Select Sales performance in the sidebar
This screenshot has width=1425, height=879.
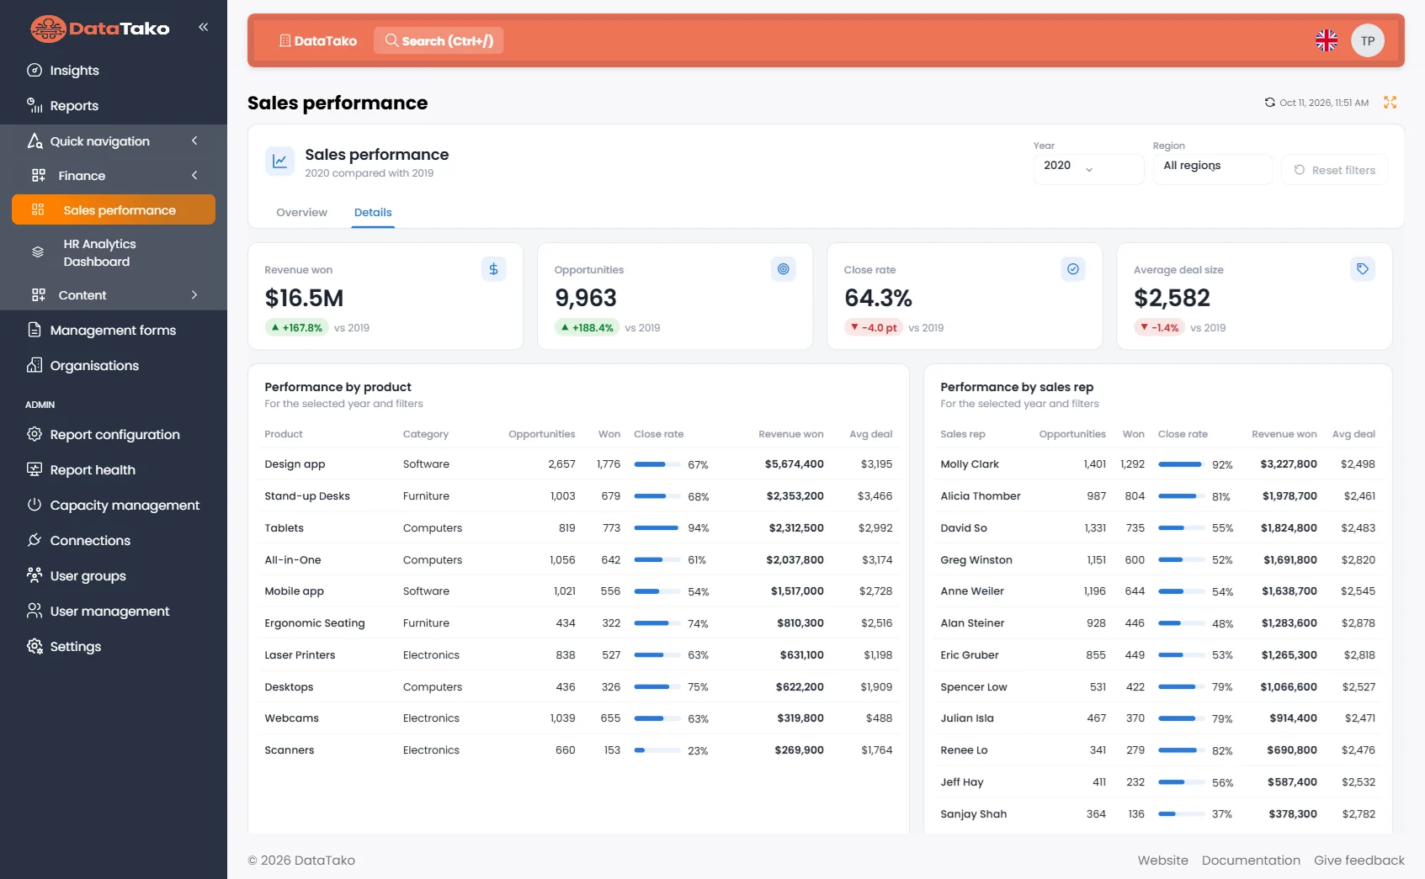click(x=114, y=210)
